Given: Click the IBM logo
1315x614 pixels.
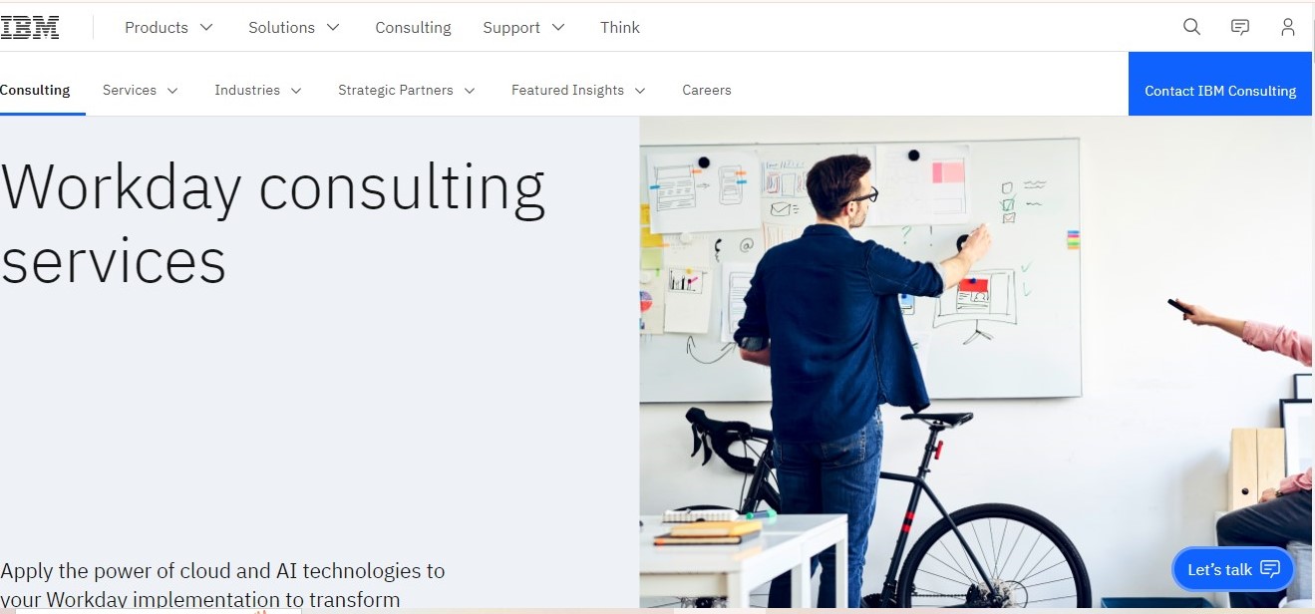Looking at the screenshot, I should (x=30, y=28).
